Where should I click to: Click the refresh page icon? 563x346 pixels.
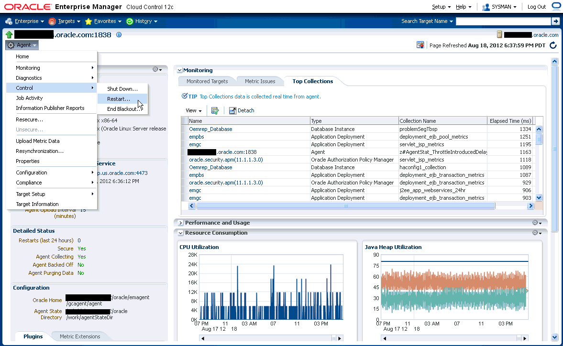click(553, 45)
